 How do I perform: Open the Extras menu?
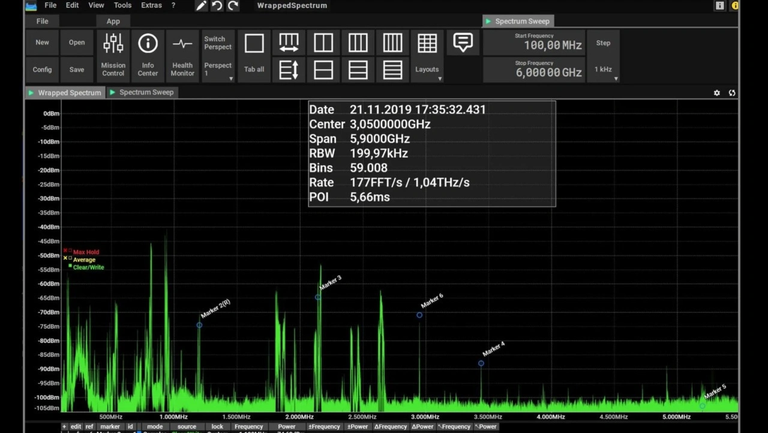point(151,5)
